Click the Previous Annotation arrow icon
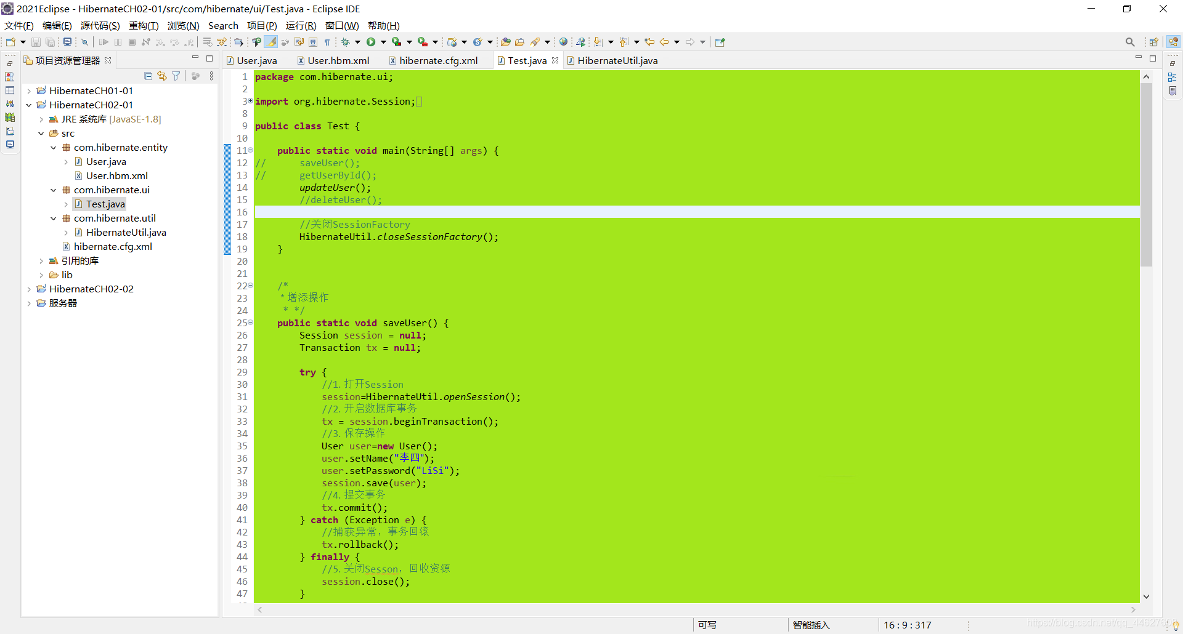 (624, 42)
